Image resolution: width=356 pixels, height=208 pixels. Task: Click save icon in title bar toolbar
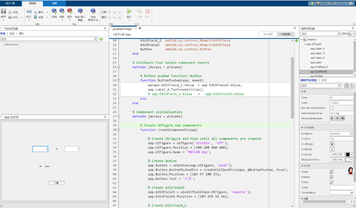point(318,3)
